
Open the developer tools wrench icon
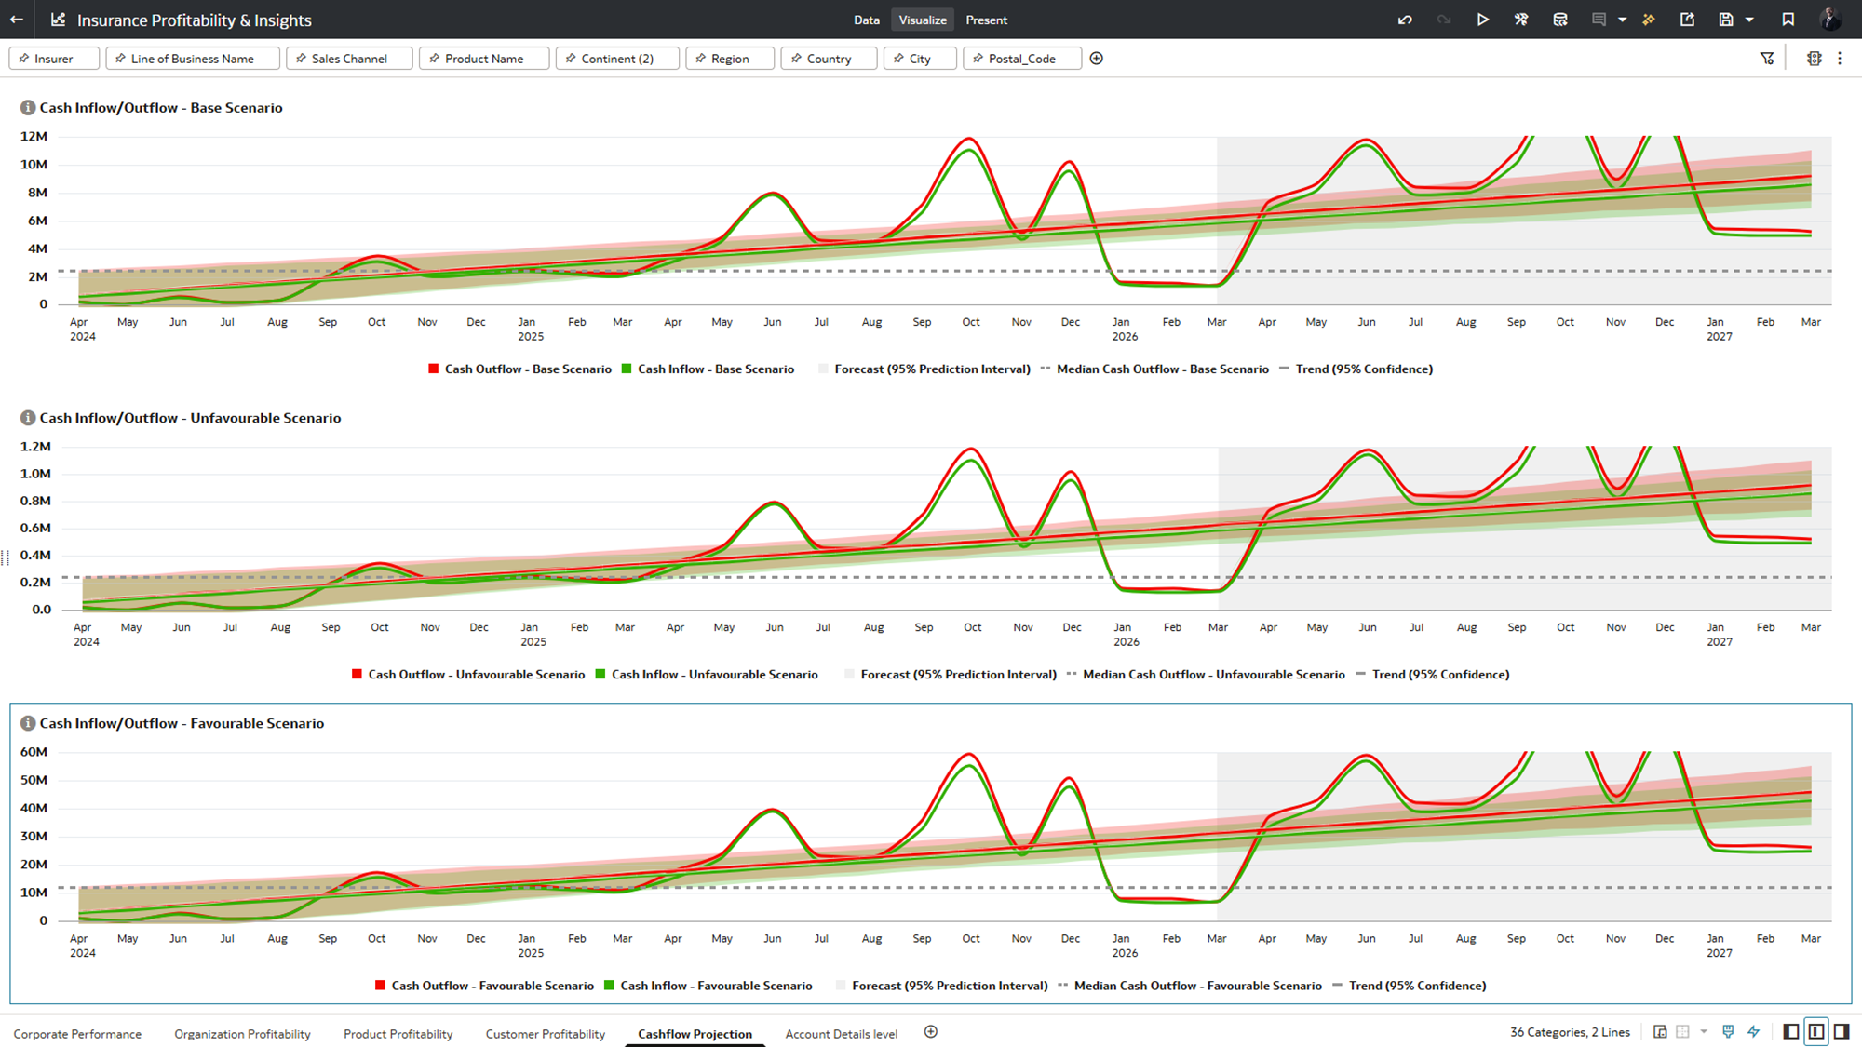tap(1521, 20)
